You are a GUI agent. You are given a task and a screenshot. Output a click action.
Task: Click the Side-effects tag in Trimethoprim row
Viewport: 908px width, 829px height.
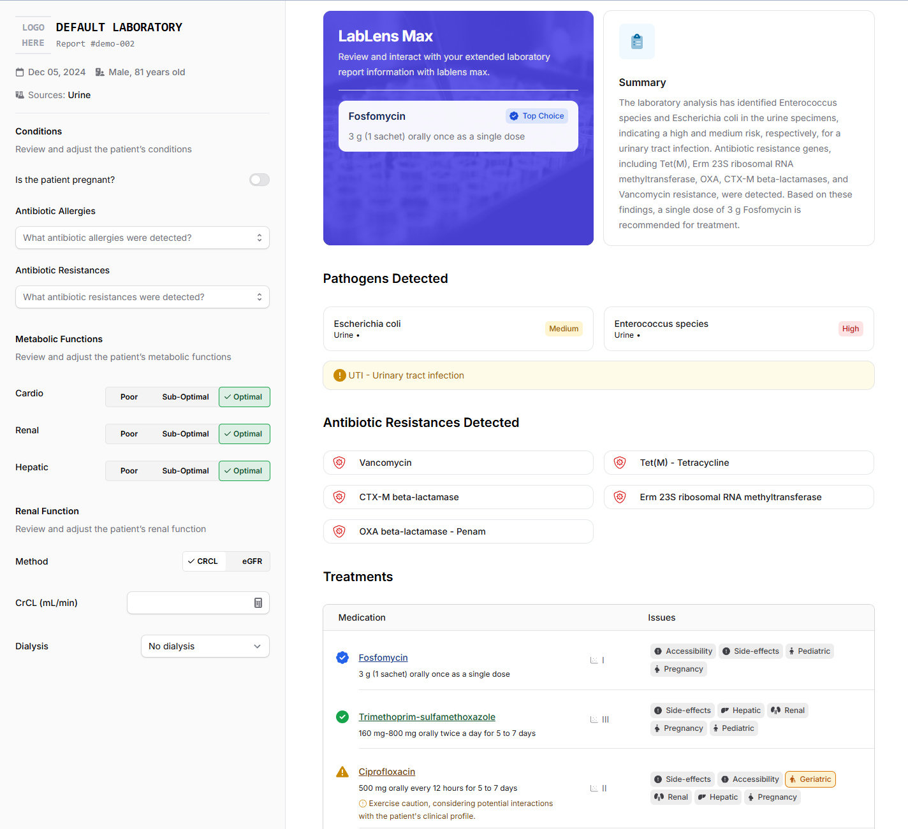pyautogui.click(x=682, y=710)
